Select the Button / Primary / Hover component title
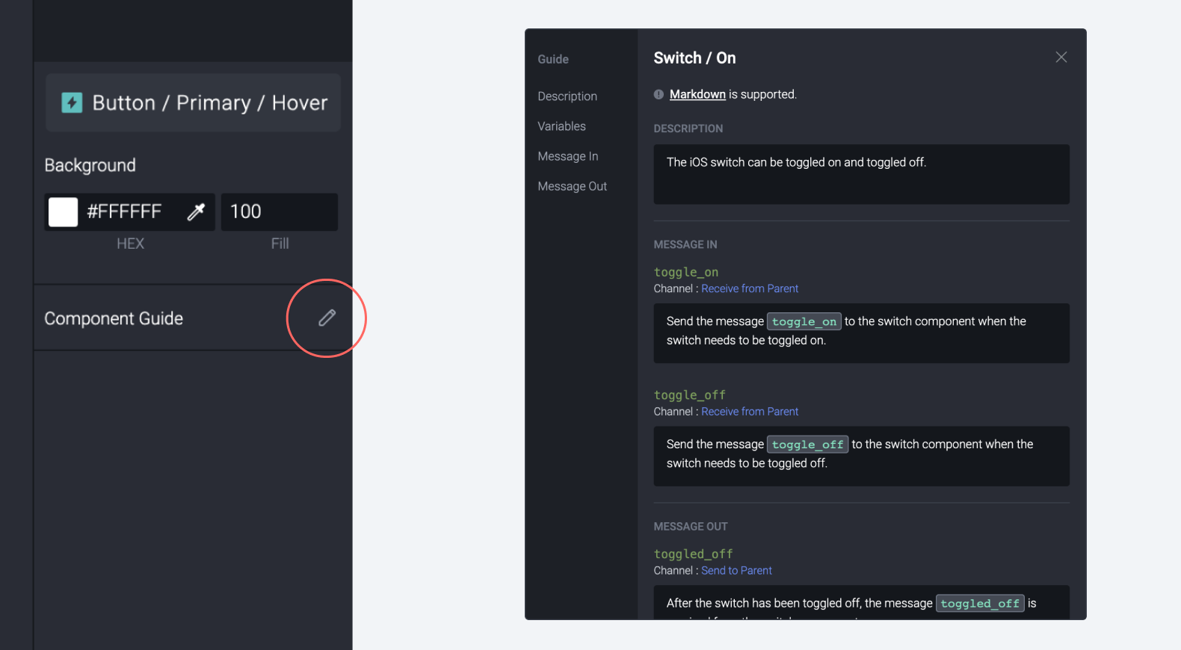The image size is (1181, 650). [x=210, y=103]
